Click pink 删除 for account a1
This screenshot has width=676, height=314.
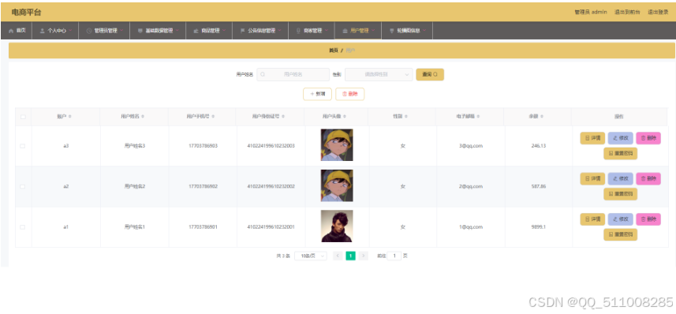pyautogui.click(x=648, y=219)
